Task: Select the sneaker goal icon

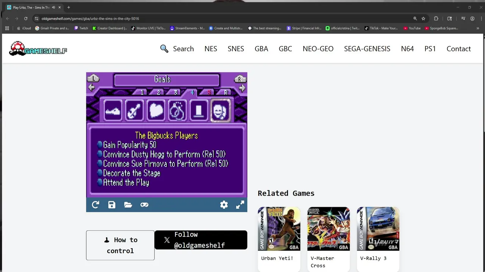Action: [x=113, y=111]
